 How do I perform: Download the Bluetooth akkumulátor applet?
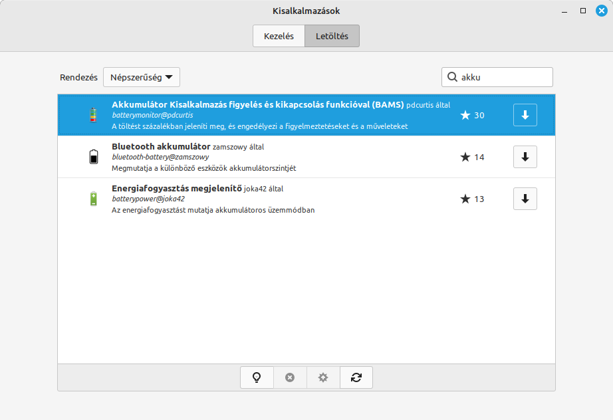pos(525,157)
